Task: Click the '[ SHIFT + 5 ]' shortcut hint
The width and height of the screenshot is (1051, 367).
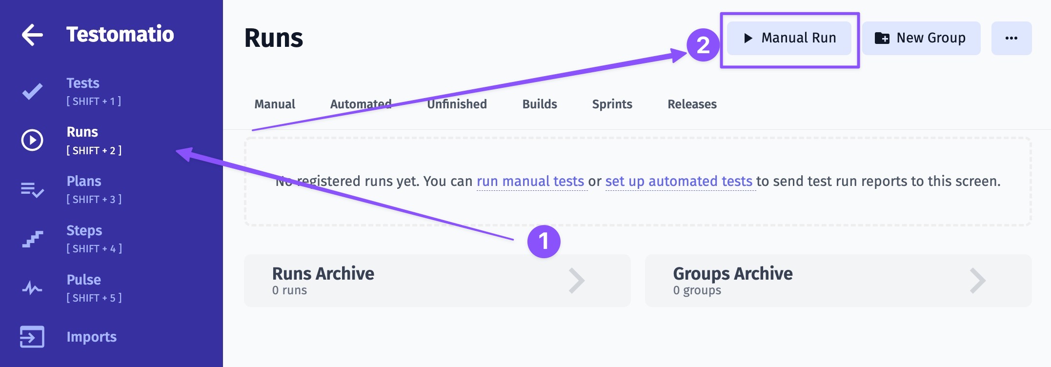Action: (94, 298)
